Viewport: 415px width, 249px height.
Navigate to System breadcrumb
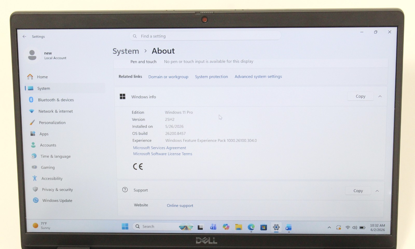click(x=126, y=51)
